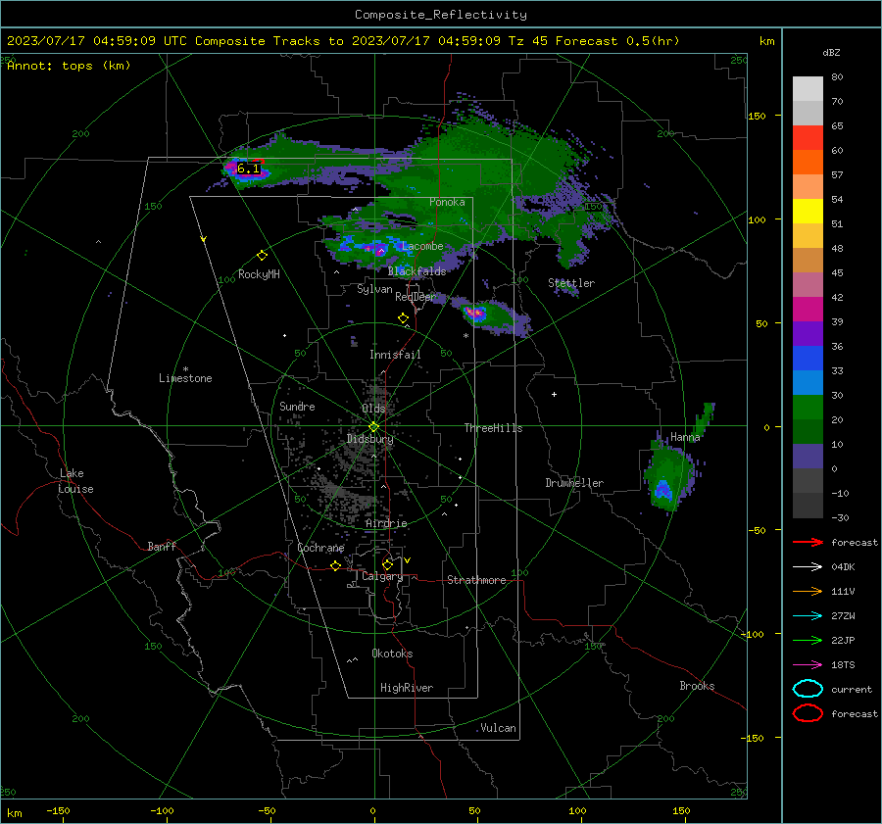Click the Blackfalds city label

coord(416,271)
